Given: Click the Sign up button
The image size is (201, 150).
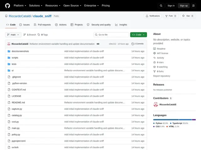Looking at the screenshot, I should (x=183, y=6).
